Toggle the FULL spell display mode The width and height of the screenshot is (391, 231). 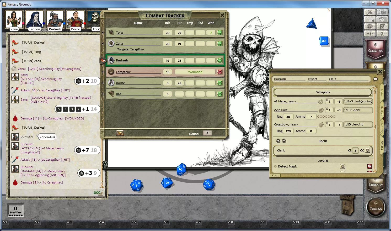(x=276, y=175)
